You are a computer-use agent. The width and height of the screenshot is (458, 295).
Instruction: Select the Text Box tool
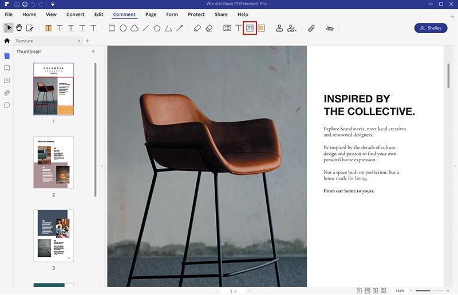point(250,28)
